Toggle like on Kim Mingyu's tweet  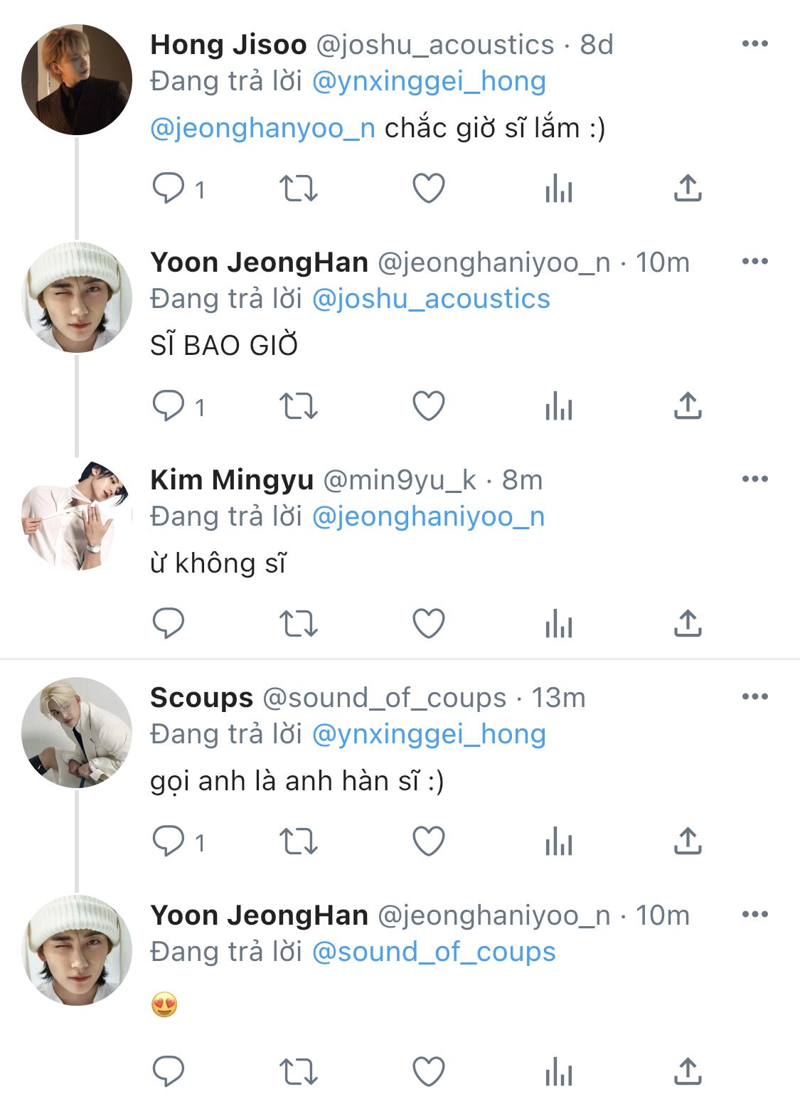[x=429, y=624]
